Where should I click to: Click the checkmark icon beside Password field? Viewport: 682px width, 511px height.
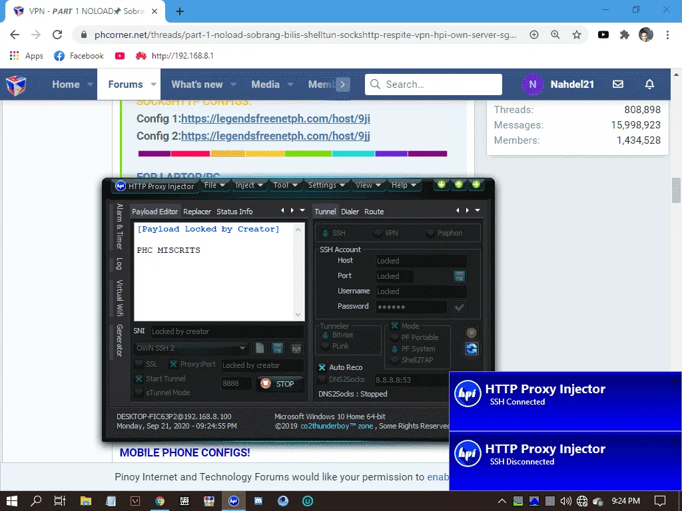(x=460, y=307)
